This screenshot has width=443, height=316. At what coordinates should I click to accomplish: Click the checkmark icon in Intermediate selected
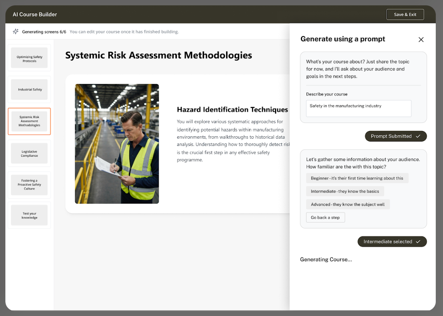click(418, 241)
